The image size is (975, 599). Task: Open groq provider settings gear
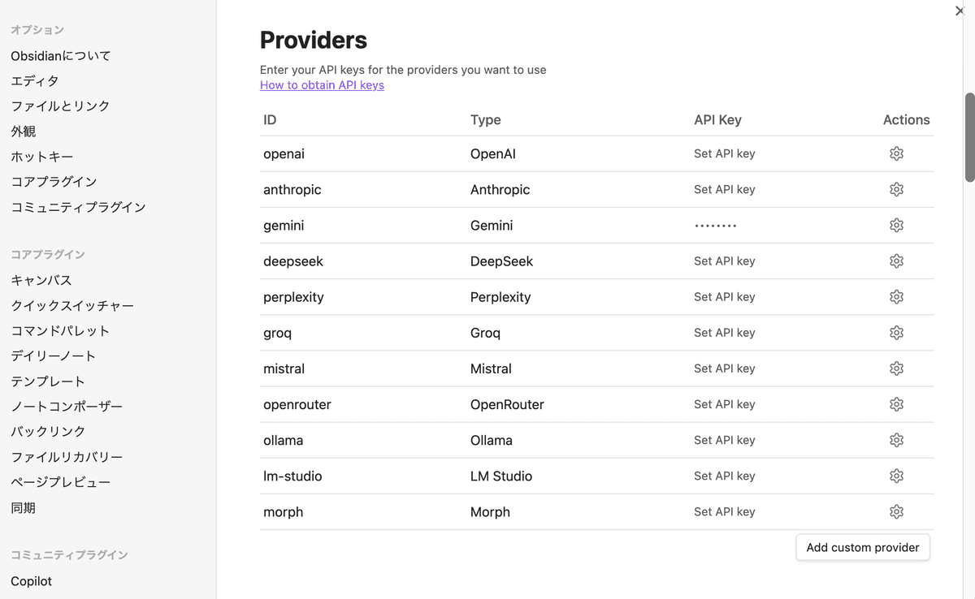coord(896,333)
